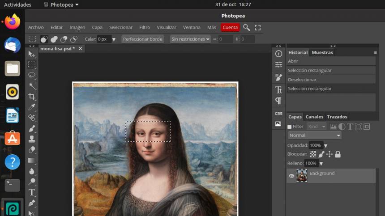Toggle lock image pixels brush icon
Screen dimensions: 385x216
321,154
